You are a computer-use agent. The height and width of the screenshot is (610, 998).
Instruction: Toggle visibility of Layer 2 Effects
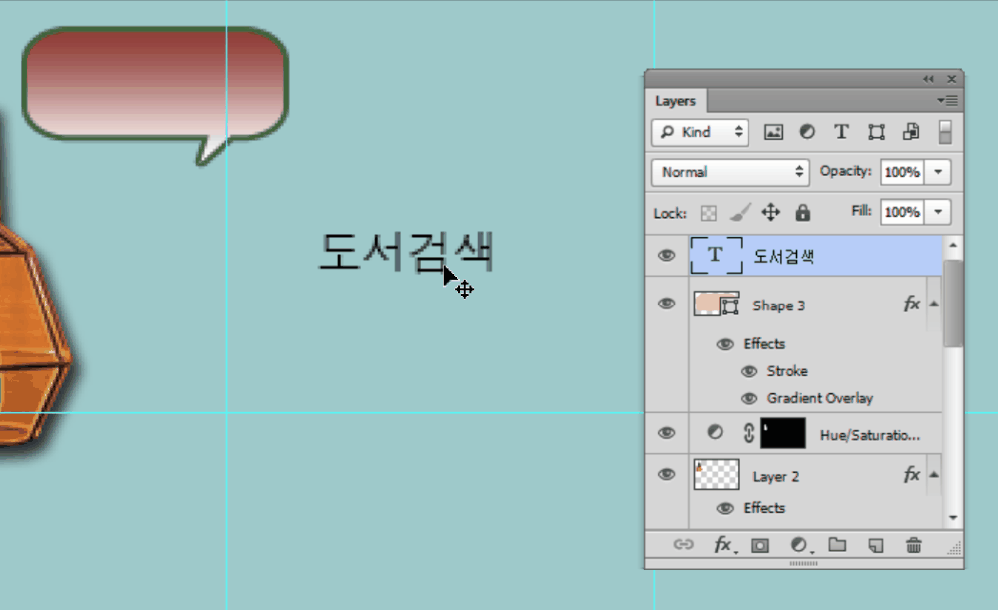[725, 508]
